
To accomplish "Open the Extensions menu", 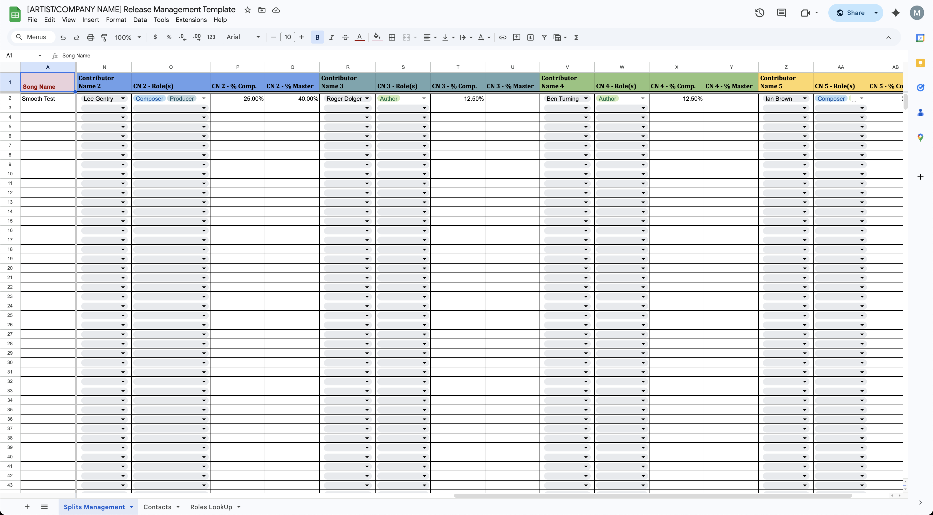I will pyautogui.click(x=191, y=20).
